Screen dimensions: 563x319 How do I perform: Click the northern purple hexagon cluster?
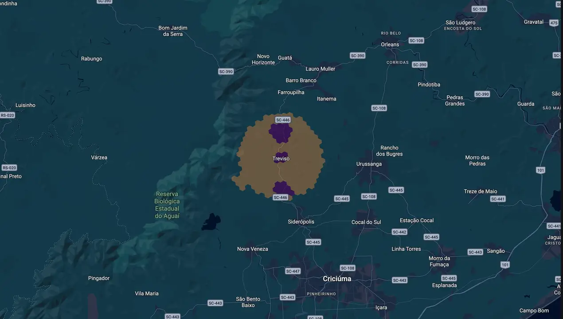(x=280, y=132)
